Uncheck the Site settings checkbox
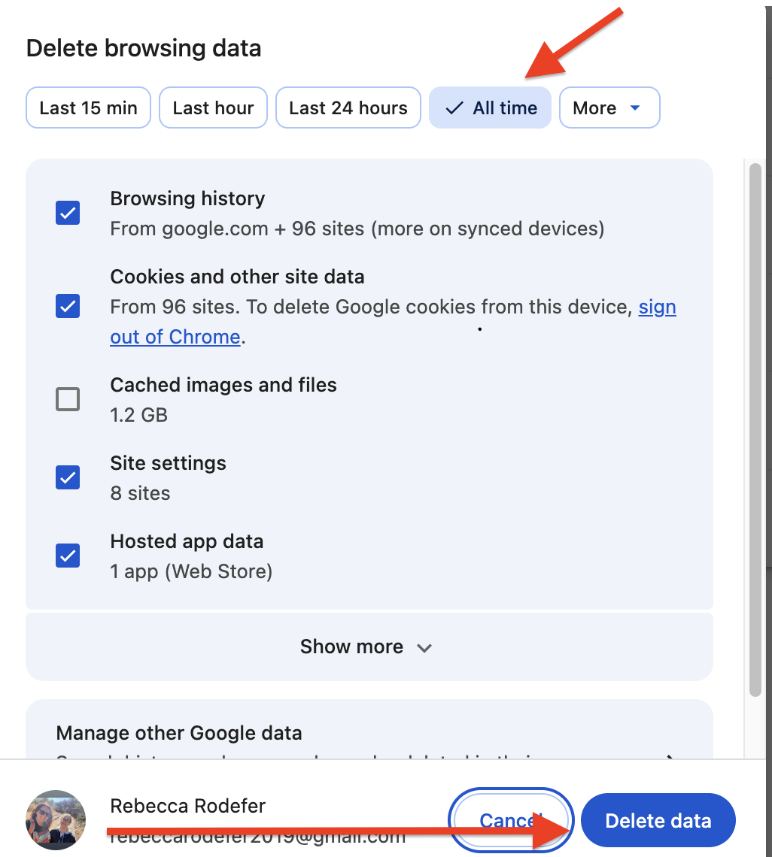The image size is (772, 857). tap(68, 477)
